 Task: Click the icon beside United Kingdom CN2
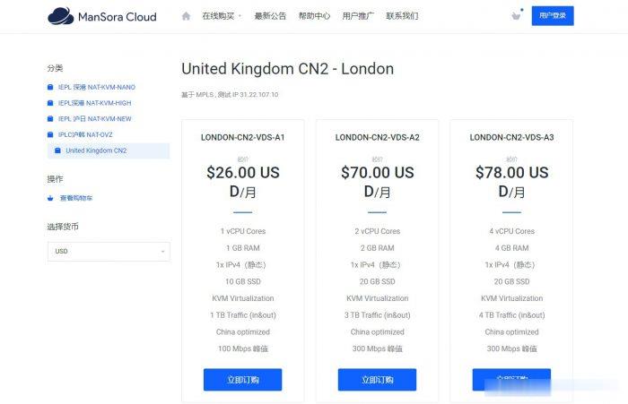pyautogui.click(x=58, y=150)
